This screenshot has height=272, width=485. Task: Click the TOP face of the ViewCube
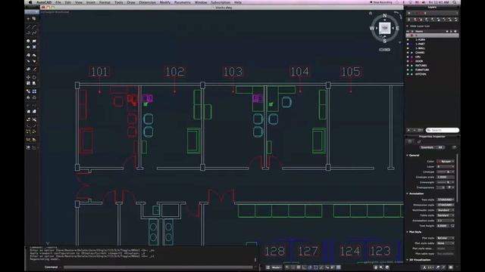384,28
